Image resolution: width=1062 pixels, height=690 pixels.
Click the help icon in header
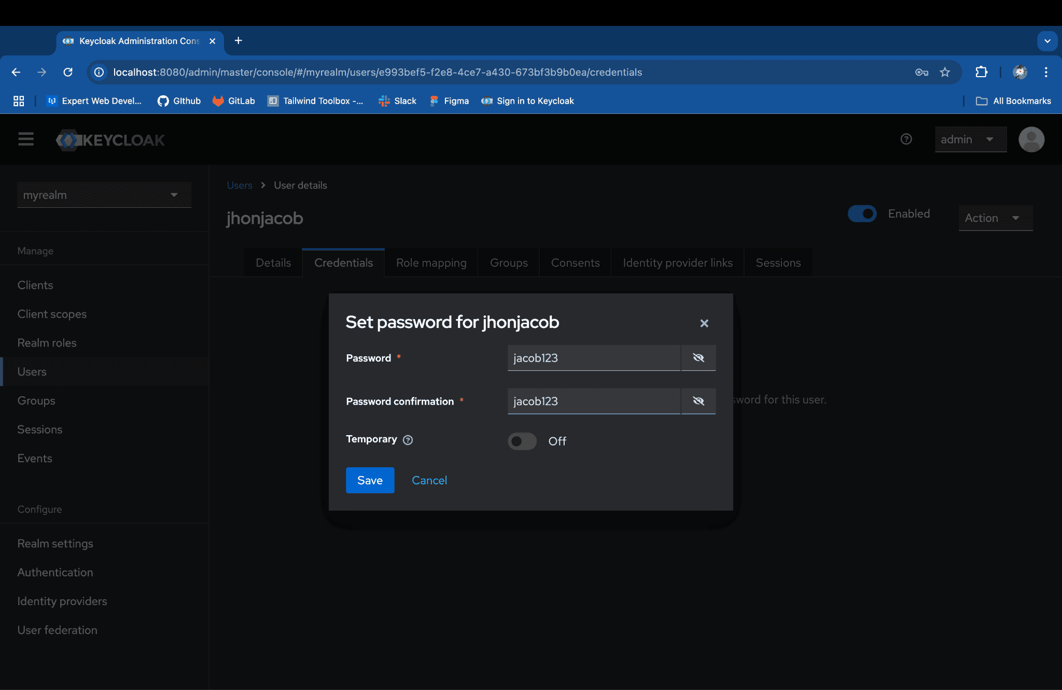click(906, 139)
